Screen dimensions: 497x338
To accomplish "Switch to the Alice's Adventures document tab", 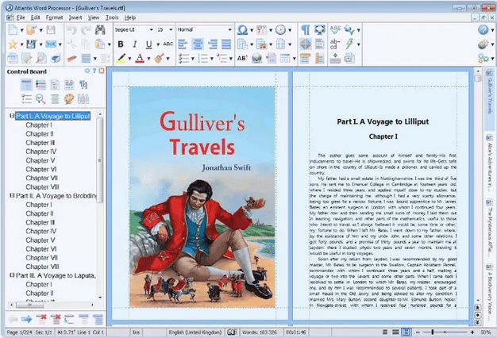I will 490,162.
